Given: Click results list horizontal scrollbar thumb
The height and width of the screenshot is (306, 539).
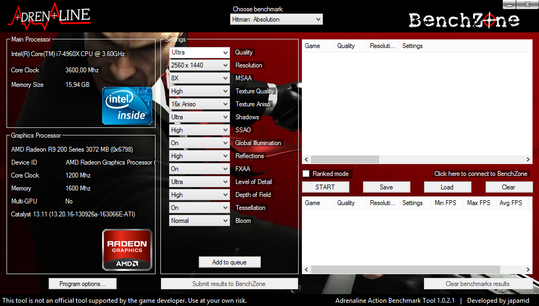Looking at the screenshot, I should click(405, 270).
